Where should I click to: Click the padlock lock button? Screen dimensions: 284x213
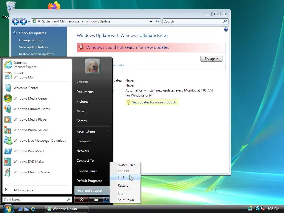point(96,199)
